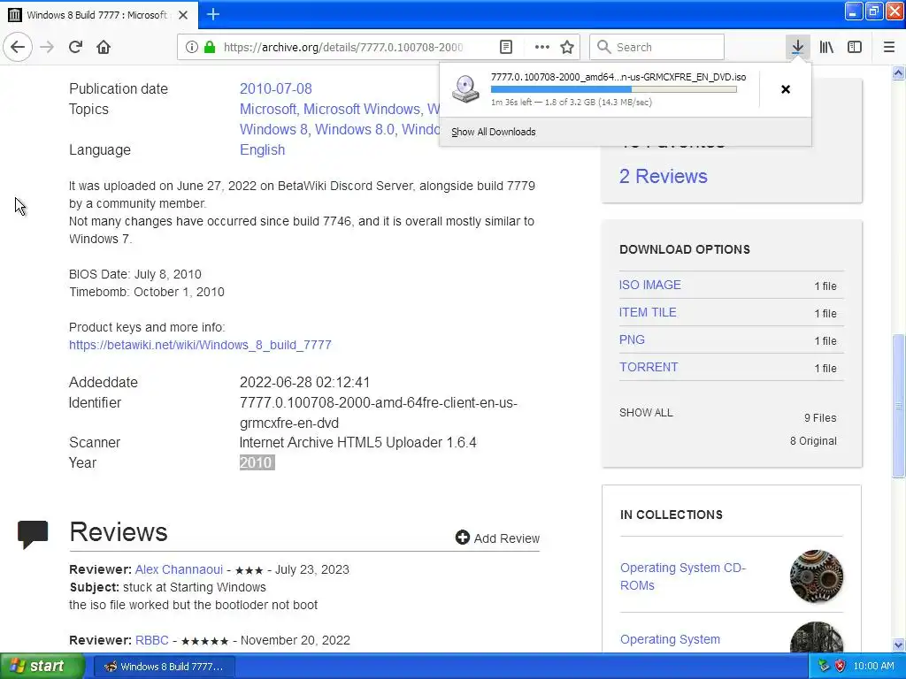
Task: Open the betawiki.net Windows_8_build_7777 link
Action: 200,345
